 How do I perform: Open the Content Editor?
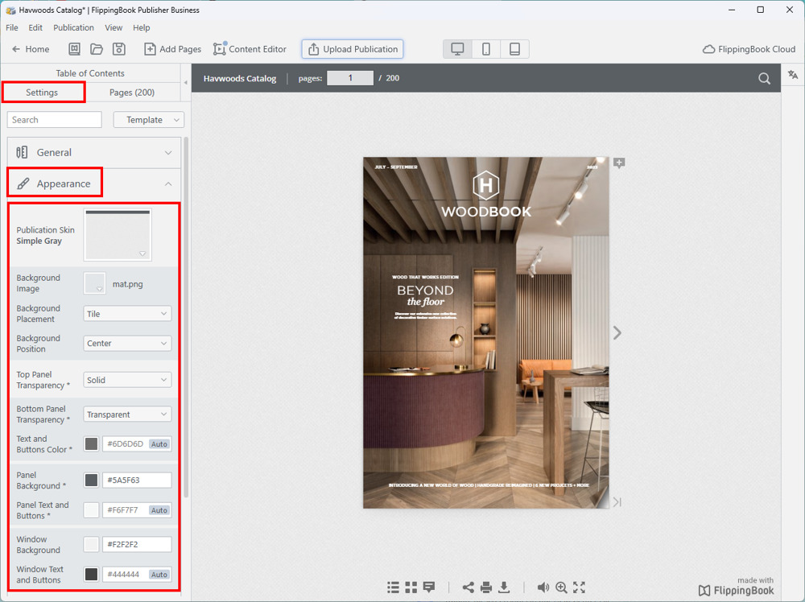(x=250, y=49)
